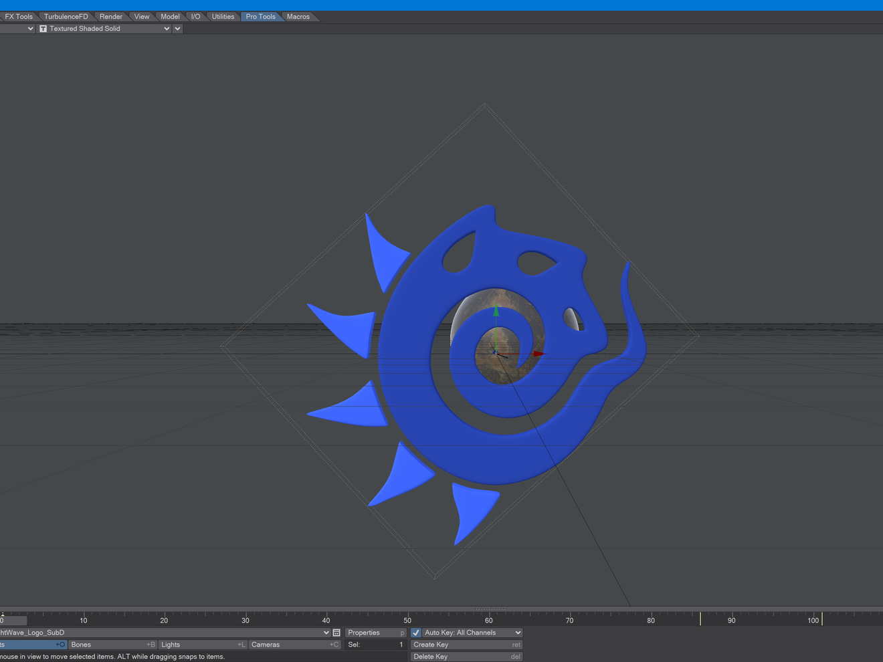Click the Properties button
883x662 pixels.
click(376, 633)
